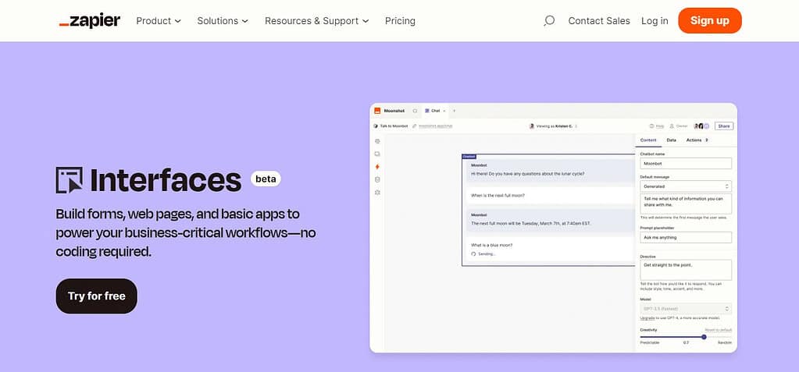
Task: Open the Contact Sales link
Action: pos(599,21)
